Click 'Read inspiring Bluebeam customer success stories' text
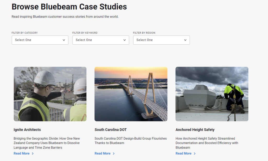 (x=65, y=17)
